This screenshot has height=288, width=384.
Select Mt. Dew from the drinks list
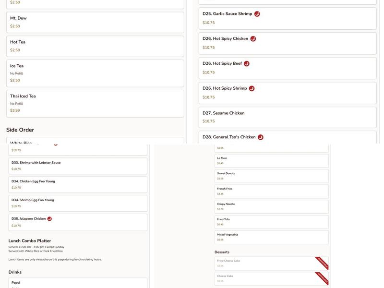95,22
